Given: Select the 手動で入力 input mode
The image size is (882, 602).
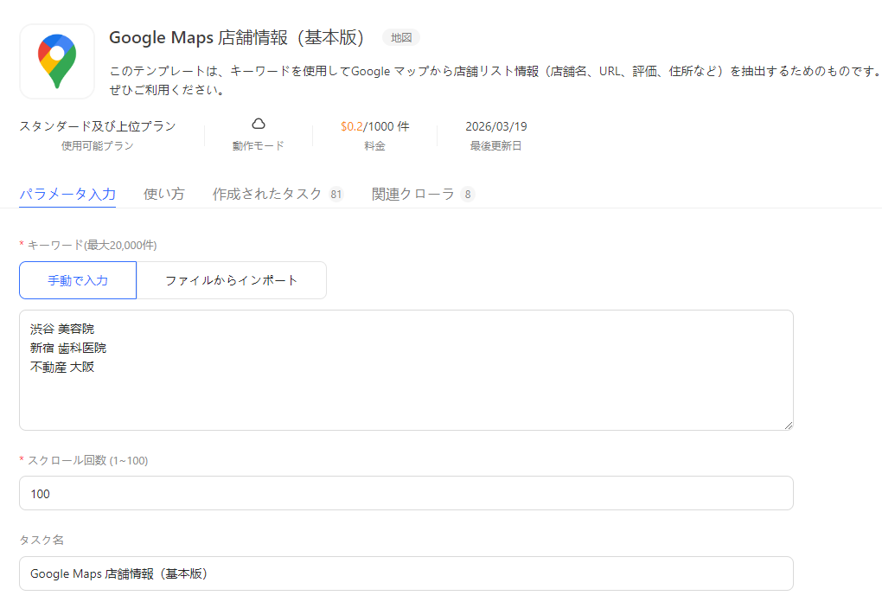Looking at the screenshot, I should [78, 280].
